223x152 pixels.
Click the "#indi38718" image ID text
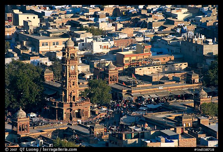[204, 150]
